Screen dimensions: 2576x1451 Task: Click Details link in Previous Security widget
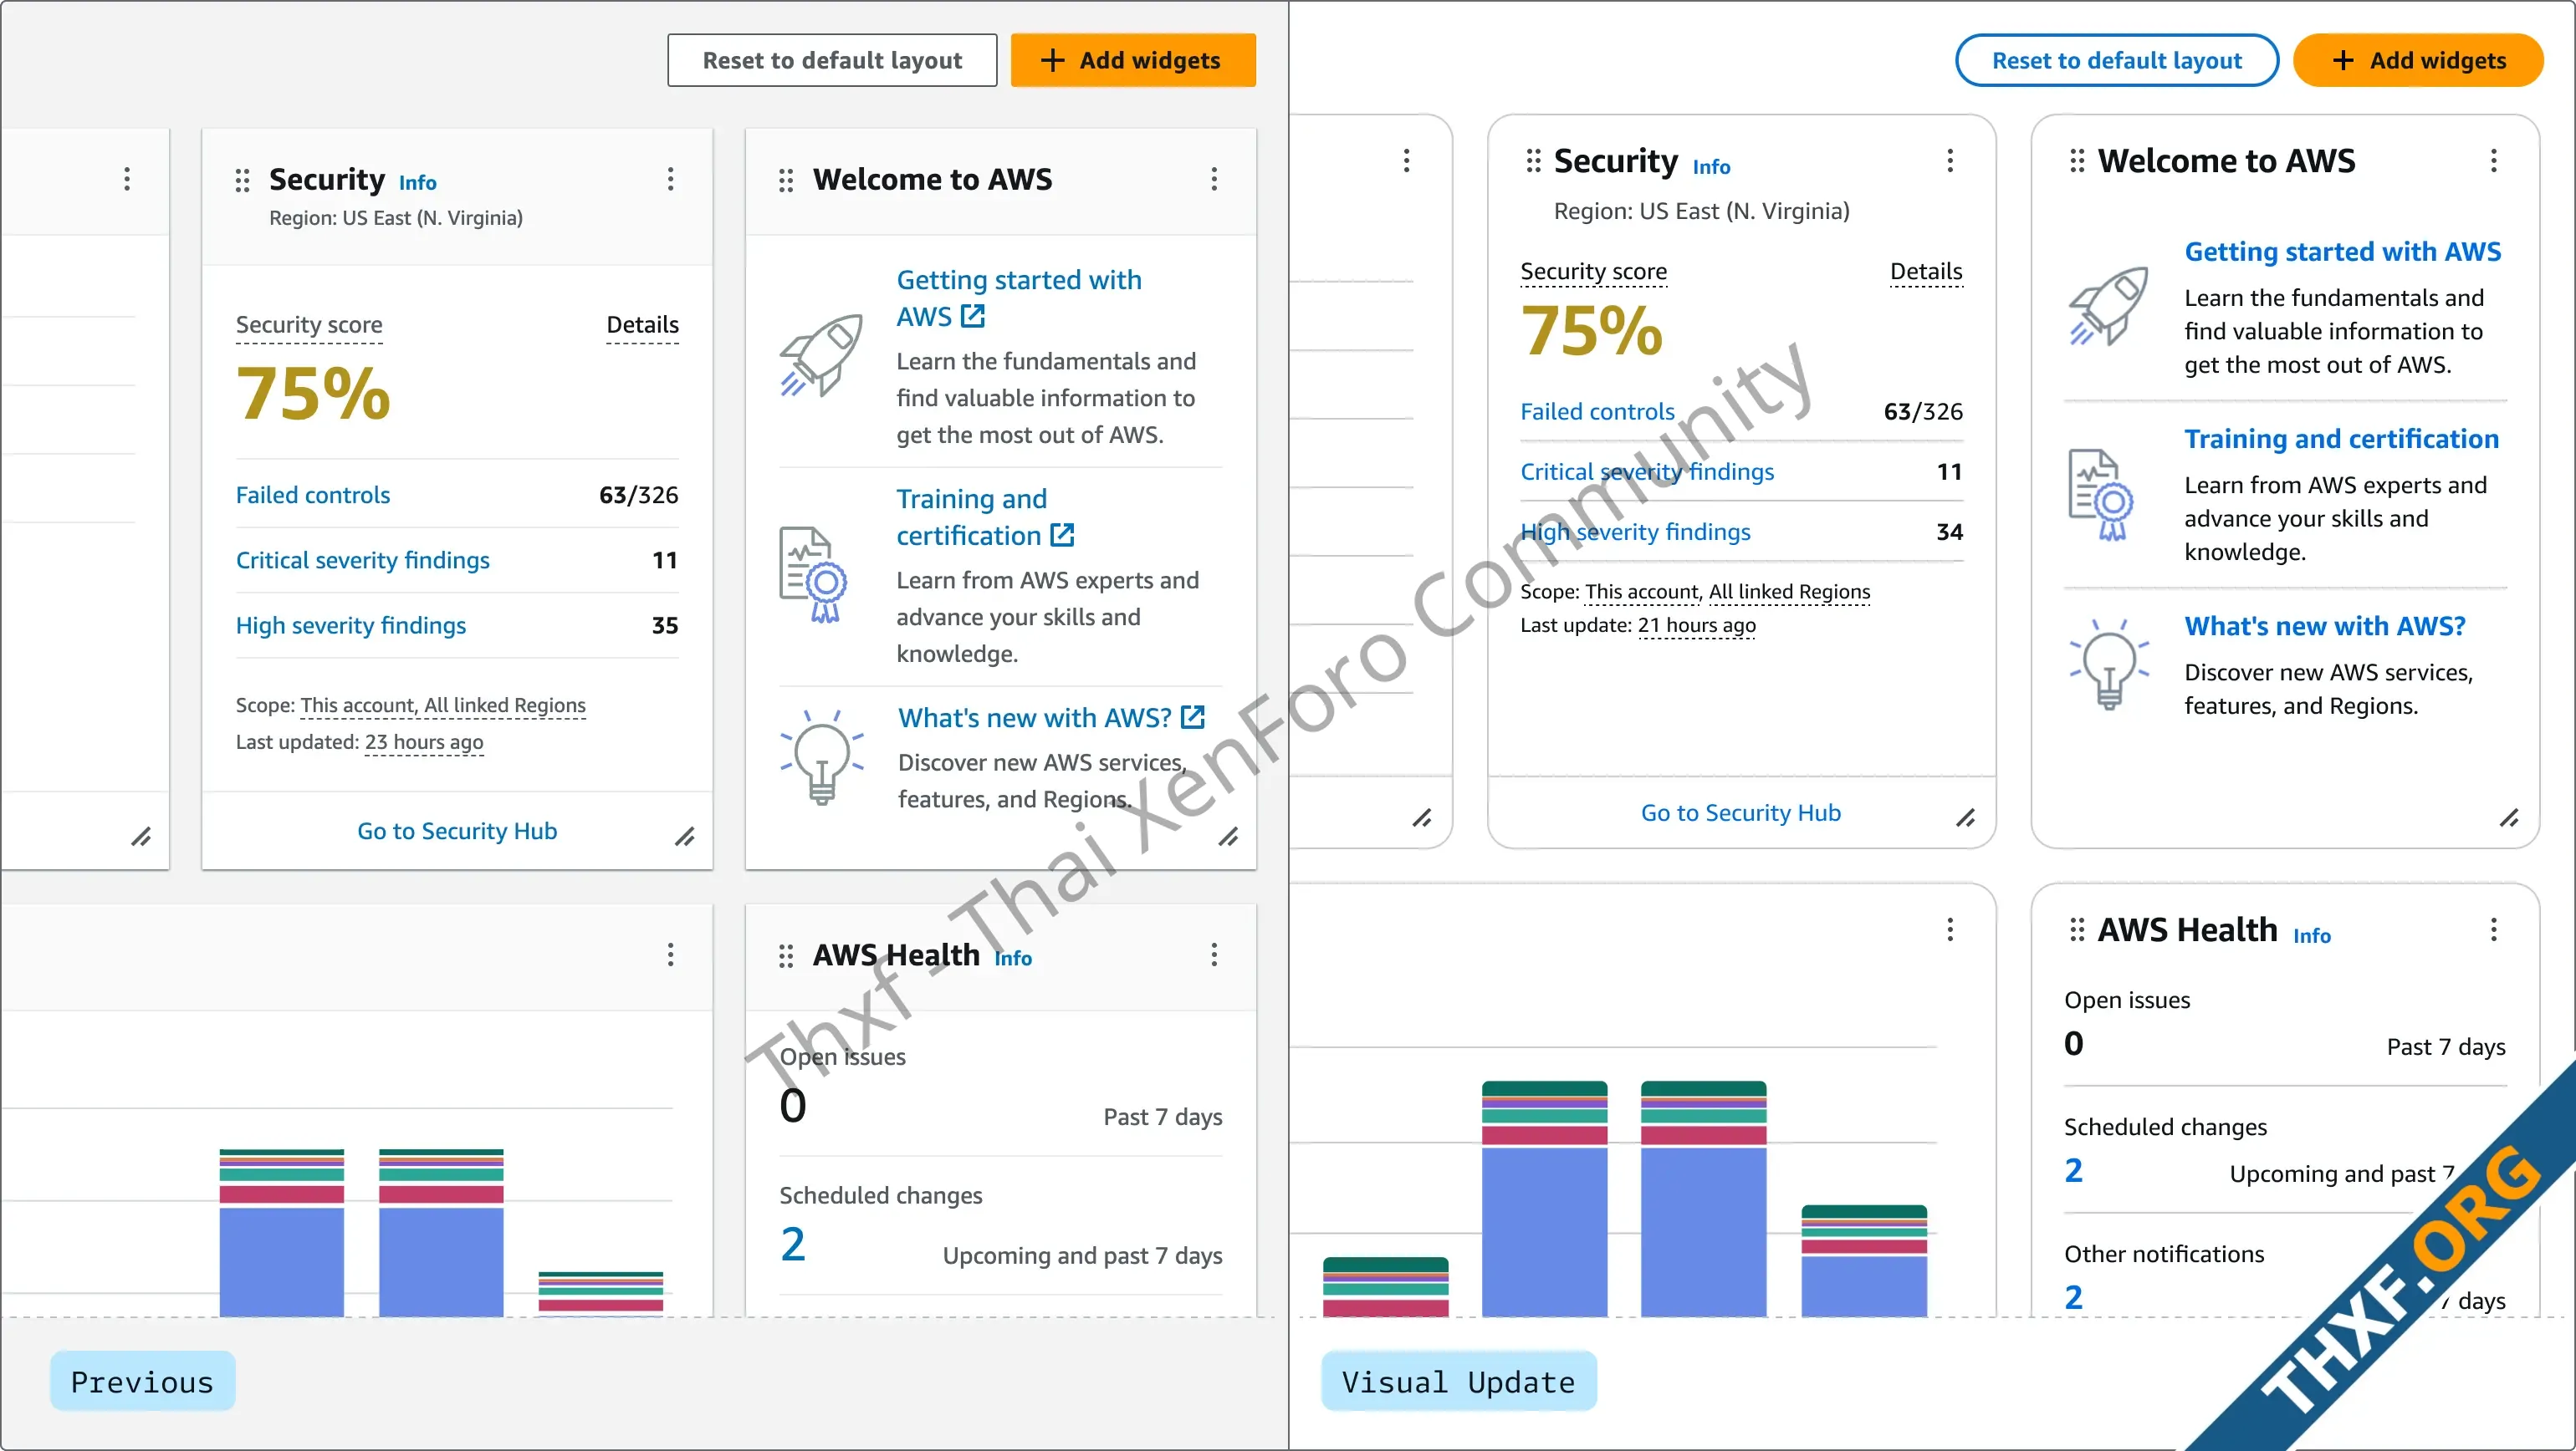[642, 325]
